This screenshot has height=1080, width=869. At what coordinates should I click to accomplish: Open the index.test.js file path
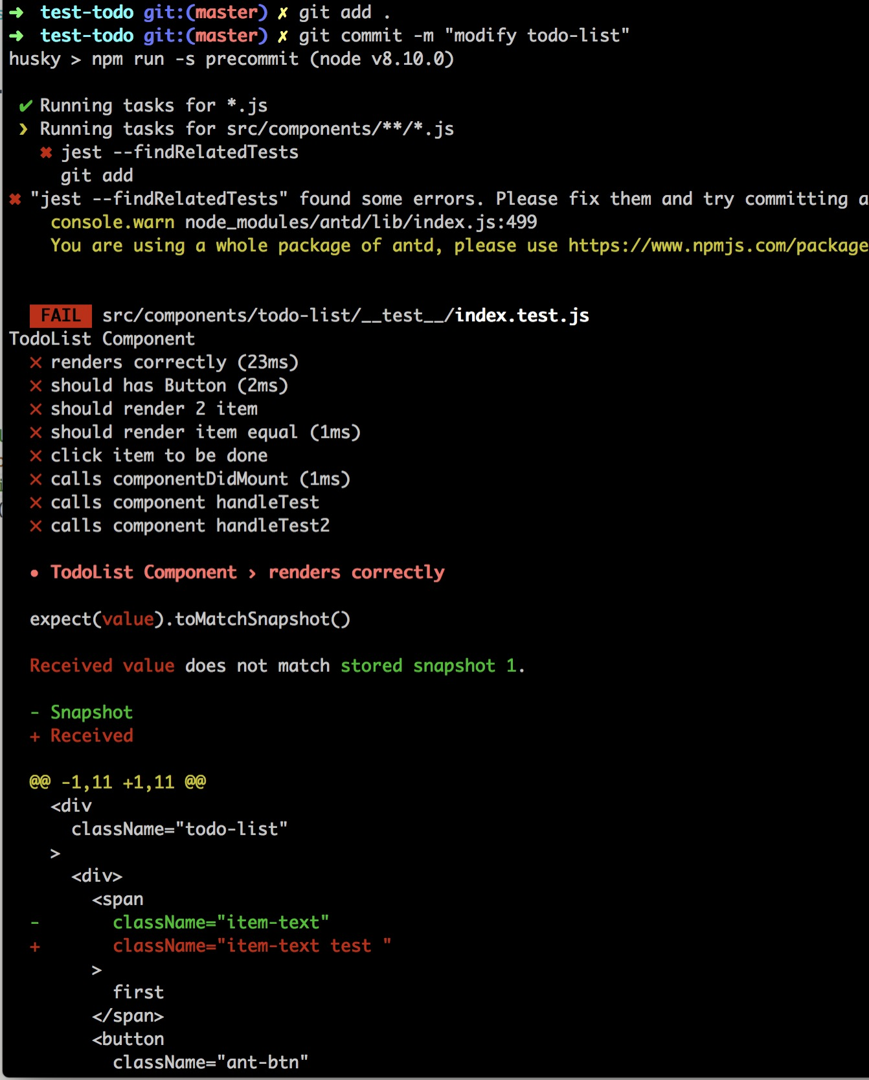[x=346, y=316]
